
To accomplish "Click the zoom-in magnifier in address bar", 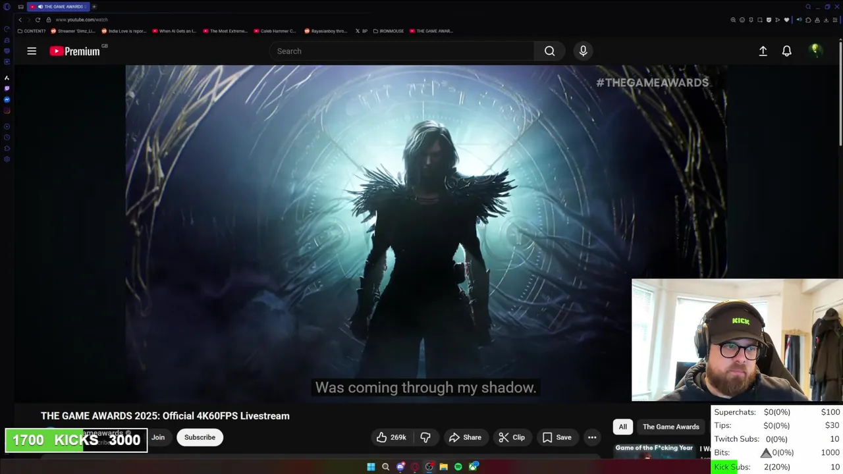I will tap(733, 20).
